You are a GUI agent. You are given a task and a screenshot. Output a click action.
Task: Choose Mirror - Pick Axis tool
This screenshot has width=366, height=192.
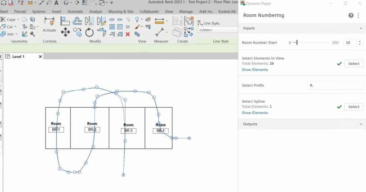coord(89,21)
